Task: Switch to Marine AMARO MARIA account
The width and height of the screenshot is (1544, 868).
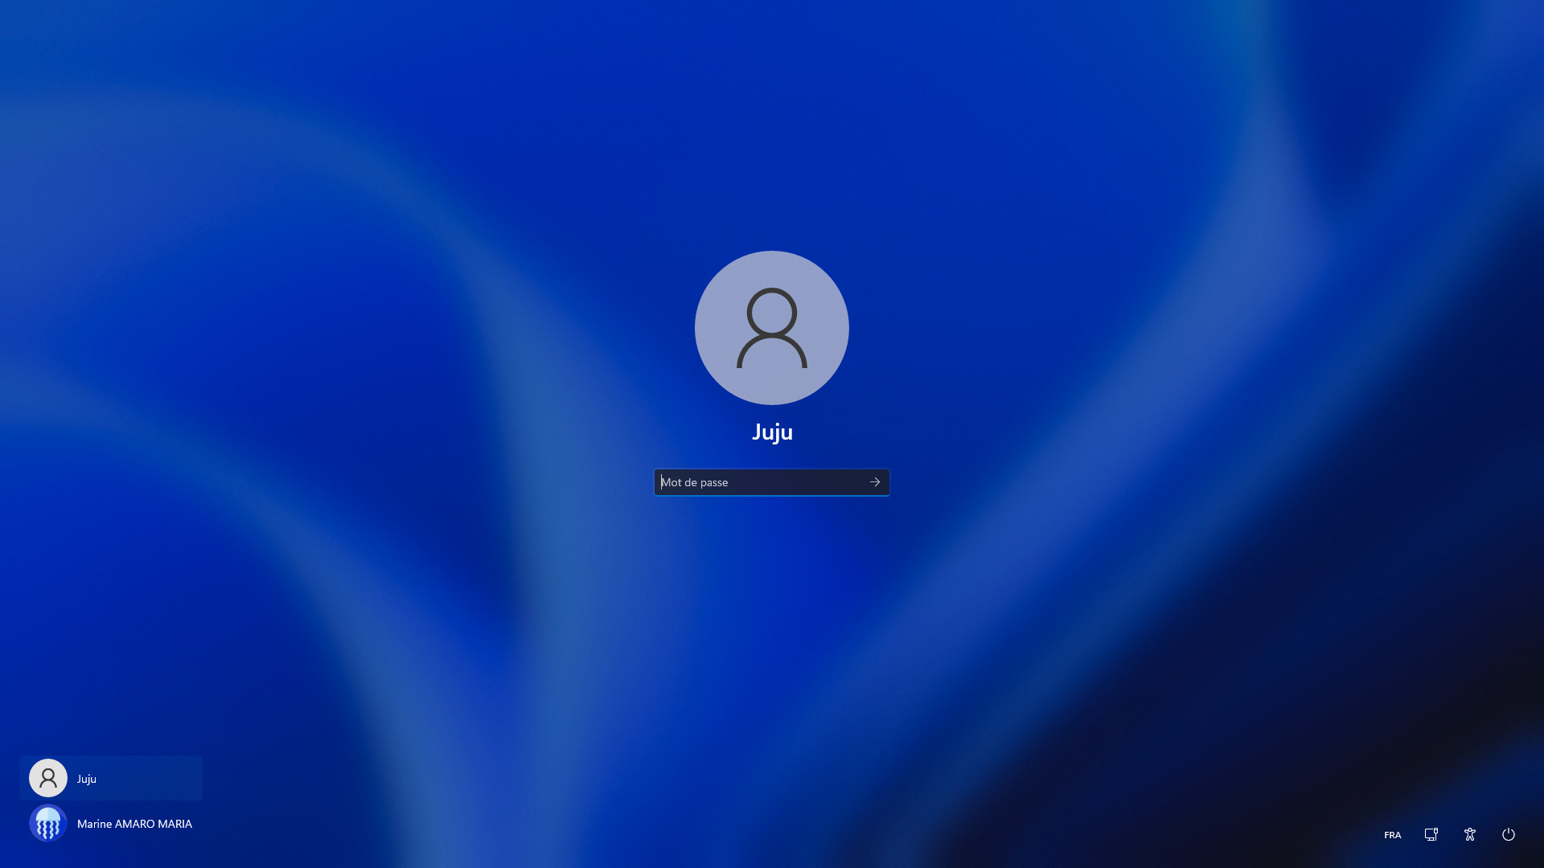Action: click(111, 824)
